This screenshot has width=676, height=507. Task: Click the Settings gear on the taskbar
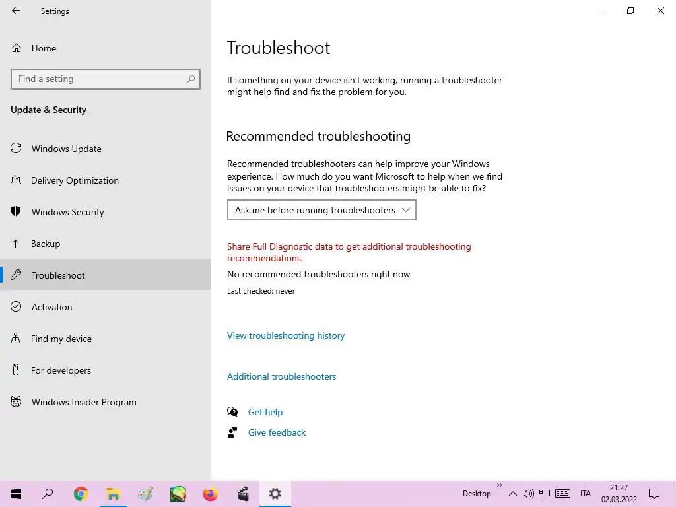click(275, 494)
